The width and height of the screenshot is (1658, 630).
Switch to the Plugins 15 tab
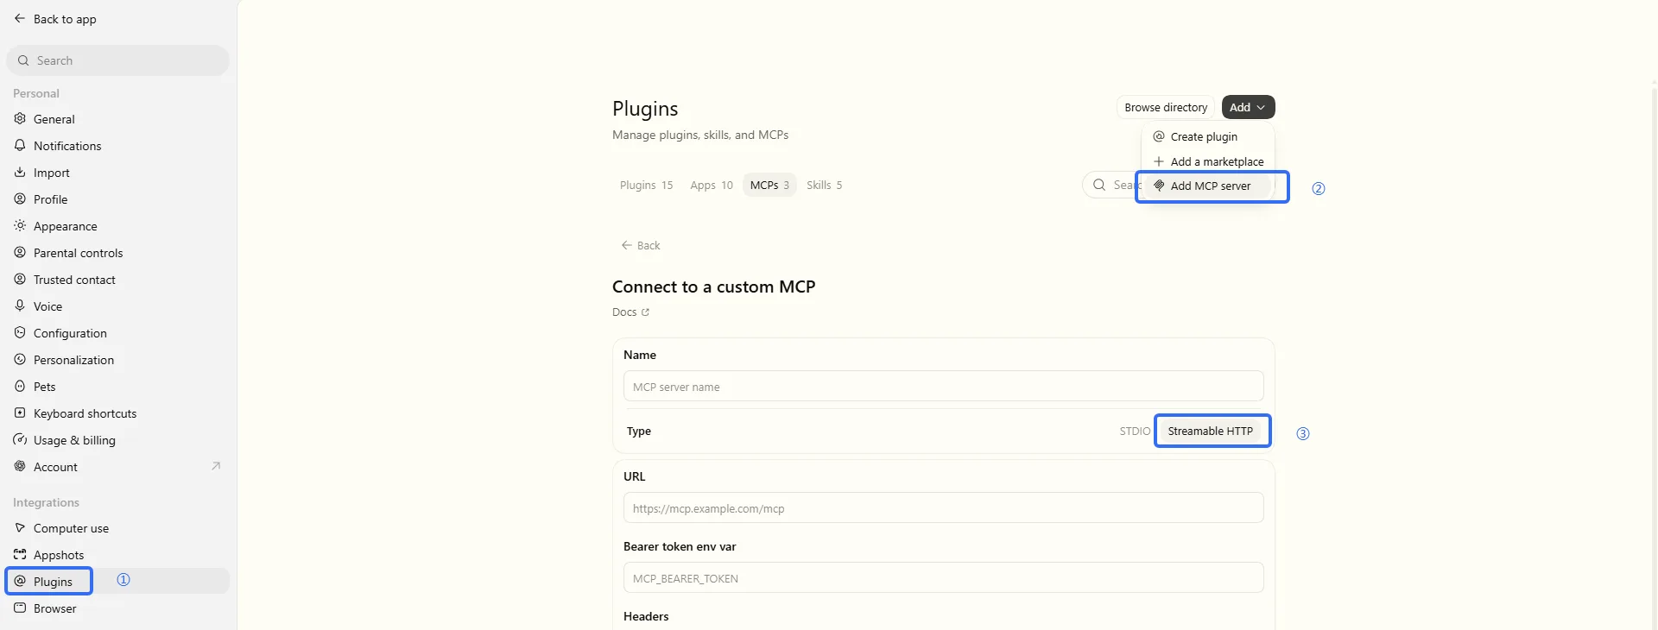click(x=646, y=185)
